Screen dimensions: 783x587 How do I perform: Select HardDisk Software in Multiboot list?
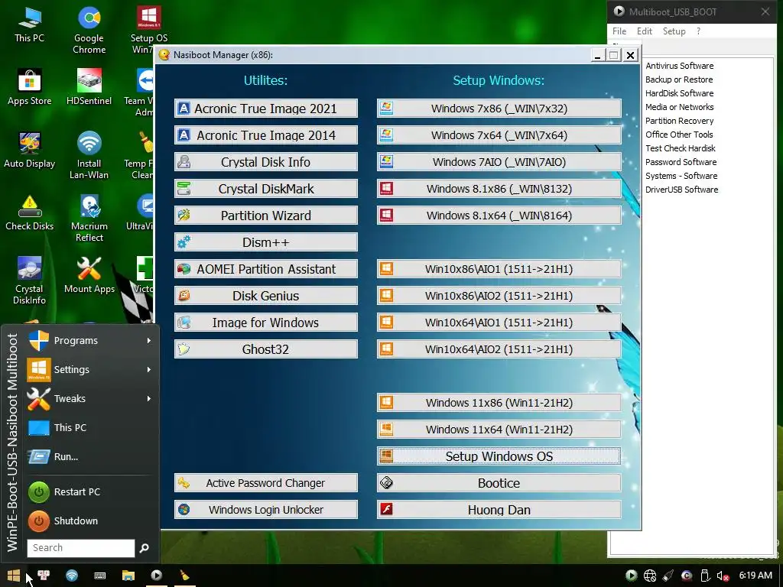point(679,93)
